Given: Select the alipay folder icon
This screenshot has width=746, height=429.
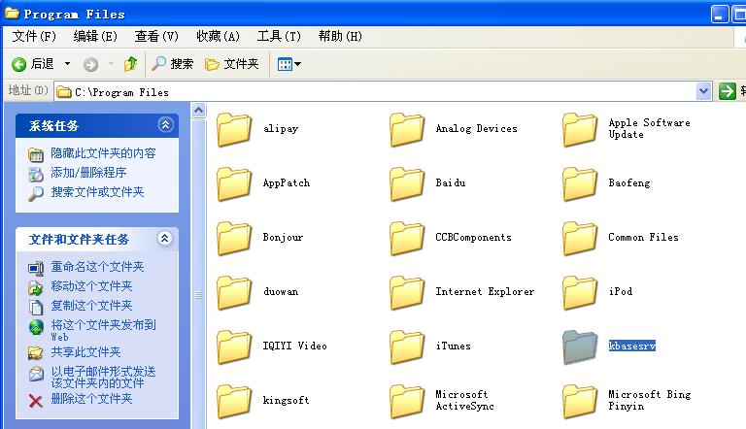Looking at the screenshot, I should point(233,129).
